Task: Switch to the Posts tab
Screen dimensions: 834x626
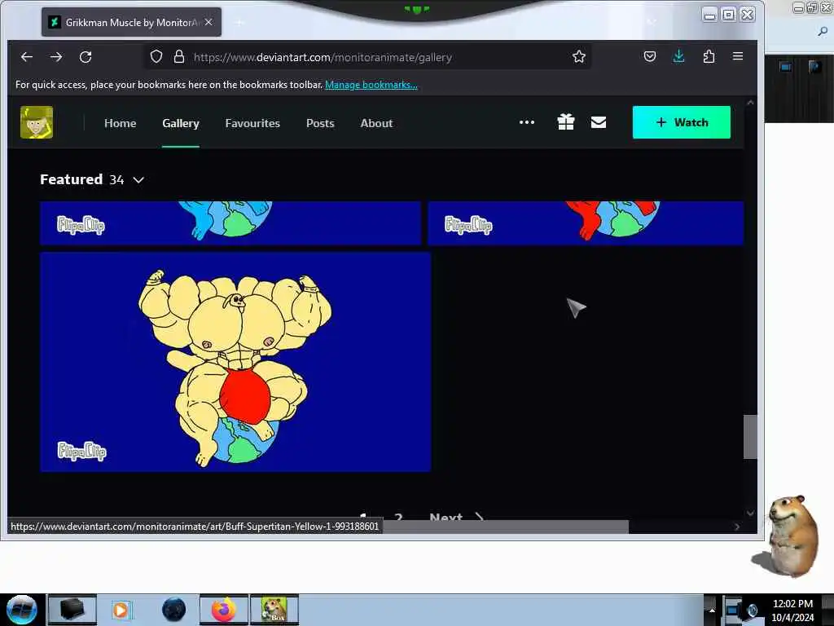Action: (320, 123)
